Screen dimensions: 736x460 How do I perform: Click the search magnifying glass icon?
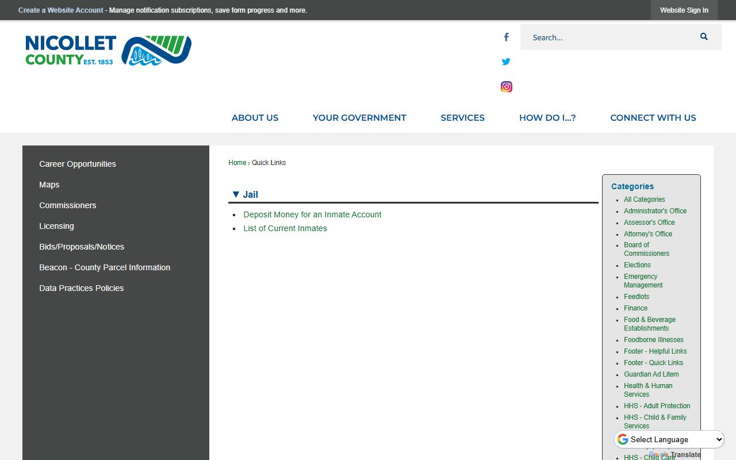704,37
